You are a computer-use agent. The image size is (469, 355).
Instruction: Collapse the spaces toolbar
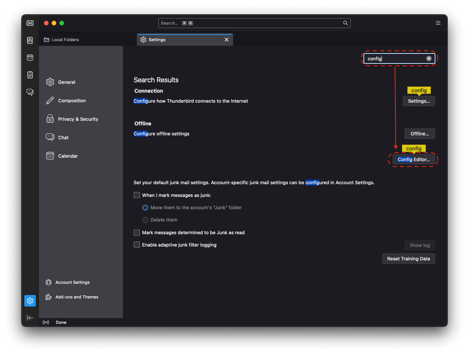pos(30,318)
